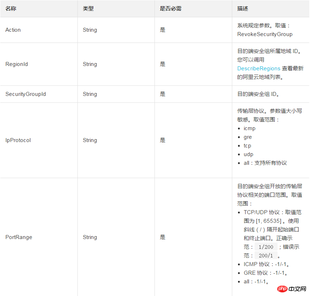This screenshot has height=296, width=310.
Task: Click the String type in PortRange row
Action: [90, 237]
